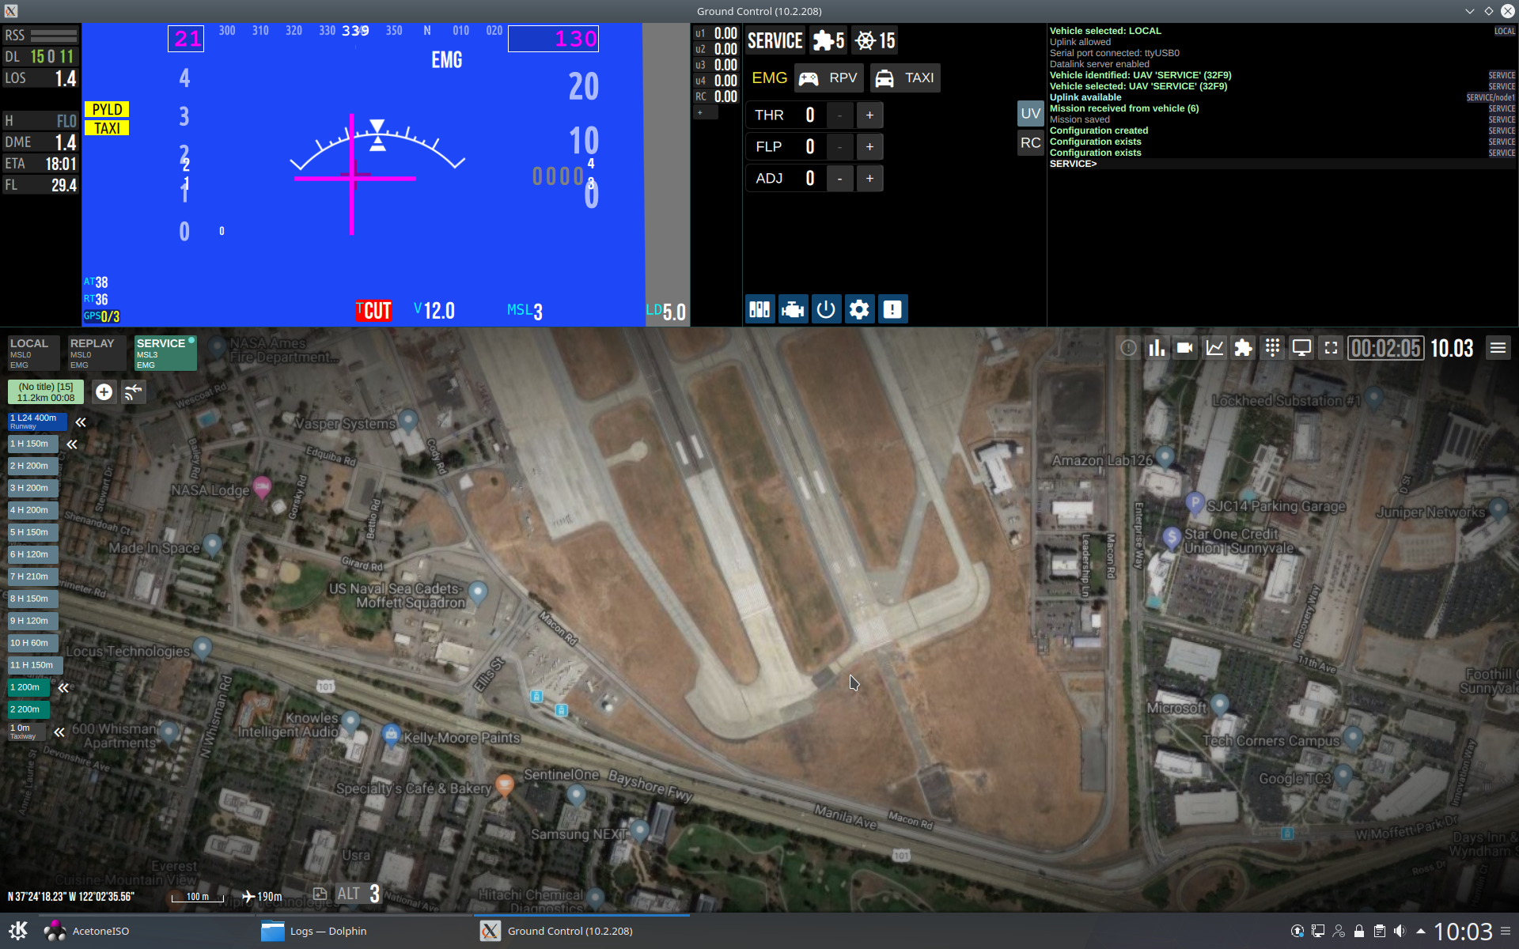Collapse the Runway 1 L24 400m section
The image size is (1519, 949).
(x=81, y=422)
